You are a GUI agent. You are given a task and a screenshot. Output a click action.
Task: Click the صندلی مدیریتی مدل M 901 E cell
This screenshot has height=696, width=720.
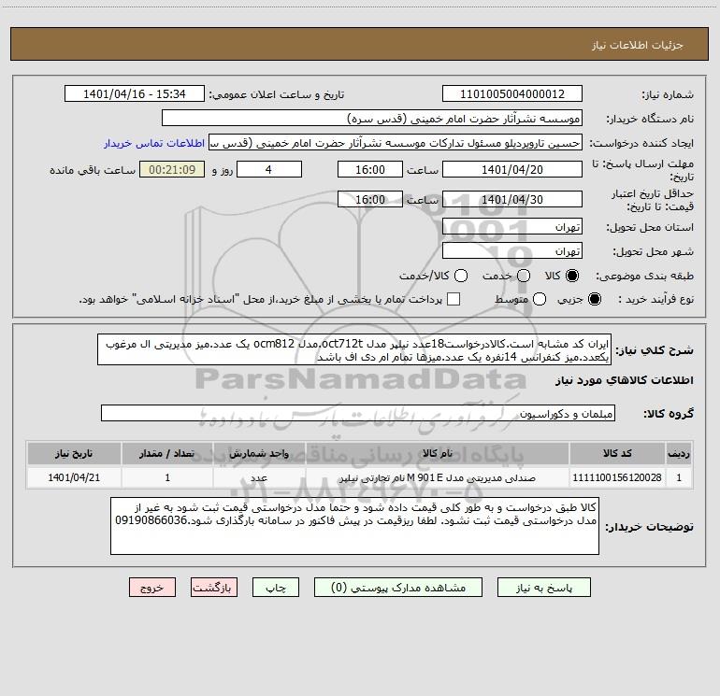click(438, 477)
